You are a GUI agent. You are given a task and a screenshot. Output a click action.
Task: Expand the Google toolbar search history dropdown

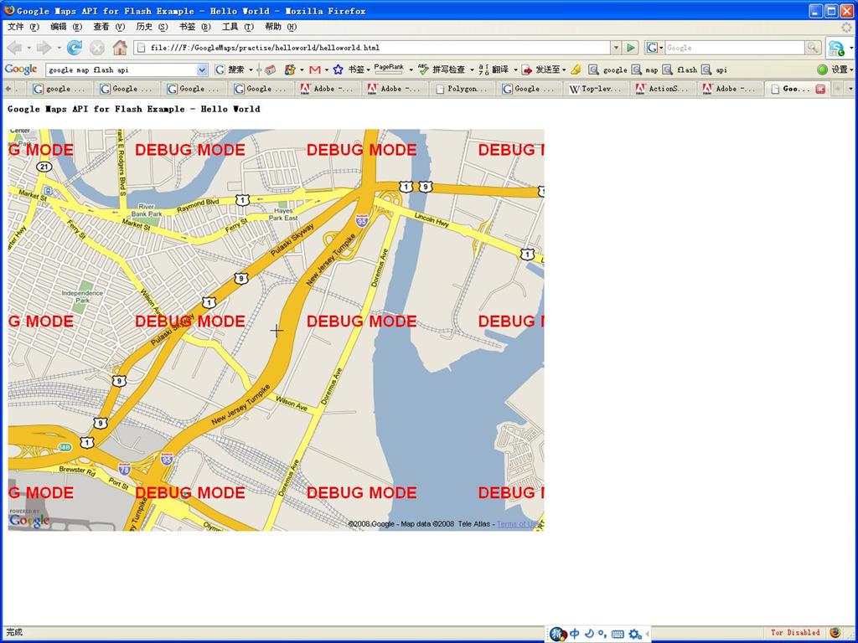click(202, 69)
